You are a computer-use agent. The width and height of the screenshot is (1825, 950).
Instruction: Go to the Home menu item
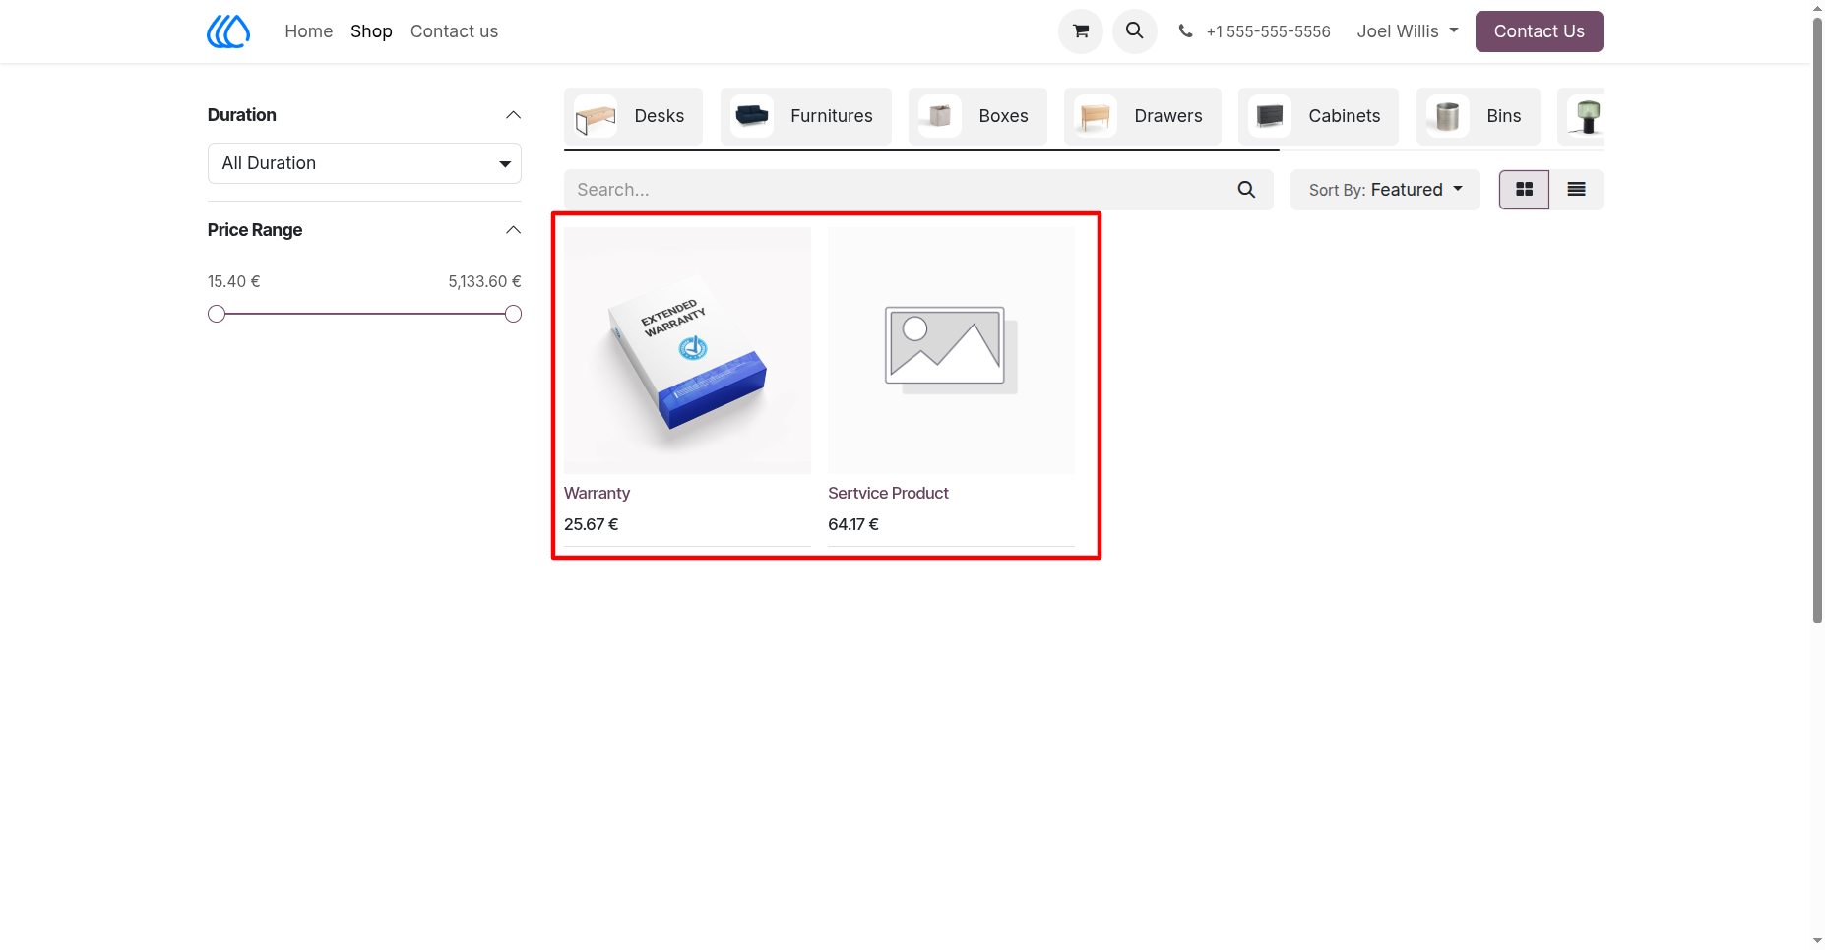[x=309, y=31]
